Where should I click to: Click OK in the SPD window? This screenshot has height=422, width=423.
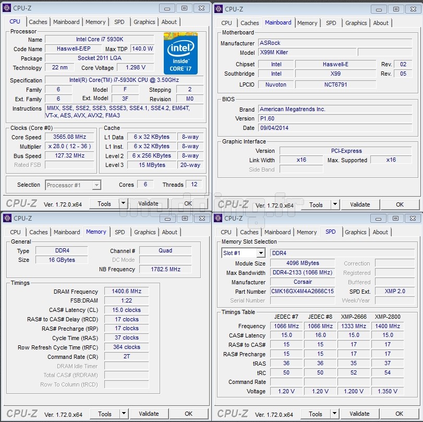(x=399, y=414)
